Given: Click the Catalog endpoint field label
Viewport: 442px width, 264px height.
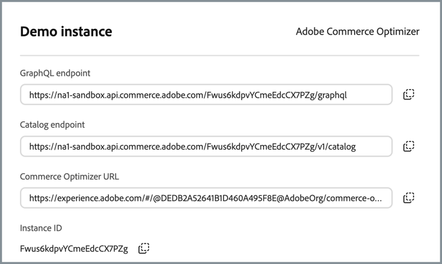Looking at the screenshot, I should 52,125.
